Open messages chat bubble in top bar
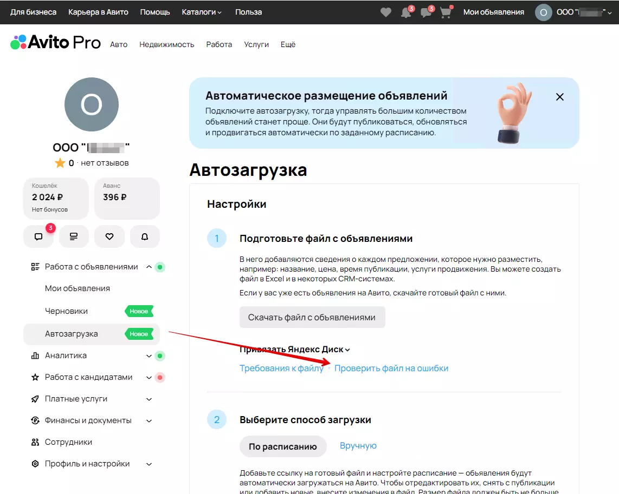619x494 pixels. (x=426, y=12)
